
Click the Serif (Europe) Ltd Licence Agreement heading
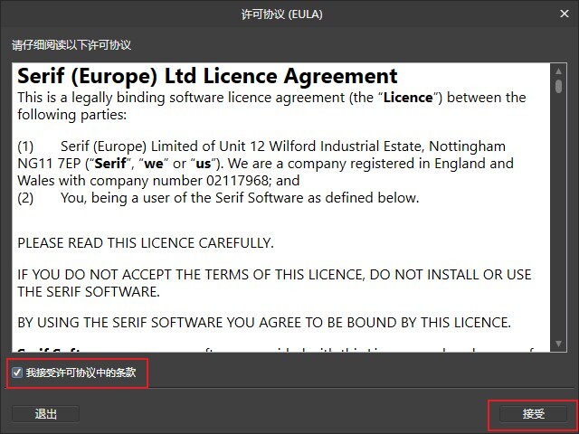pos(207,76)
